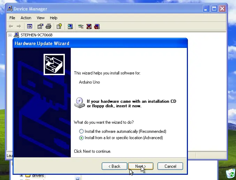The height and width of the screenshot is (180, 236).
Task: Click the computer icon beside STEPHEN-9C7066B
Action: pyautogui.click(x=16, y=35)
